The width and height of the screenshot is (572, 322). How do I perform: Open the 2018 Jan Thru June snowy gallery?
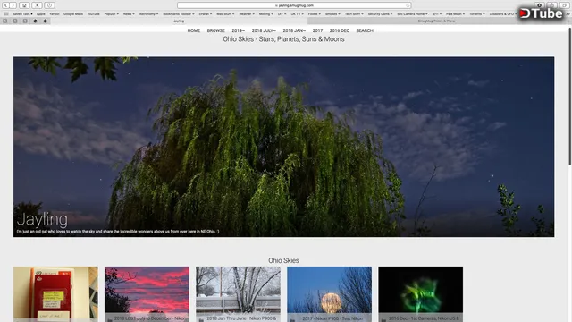click(239, 294)
